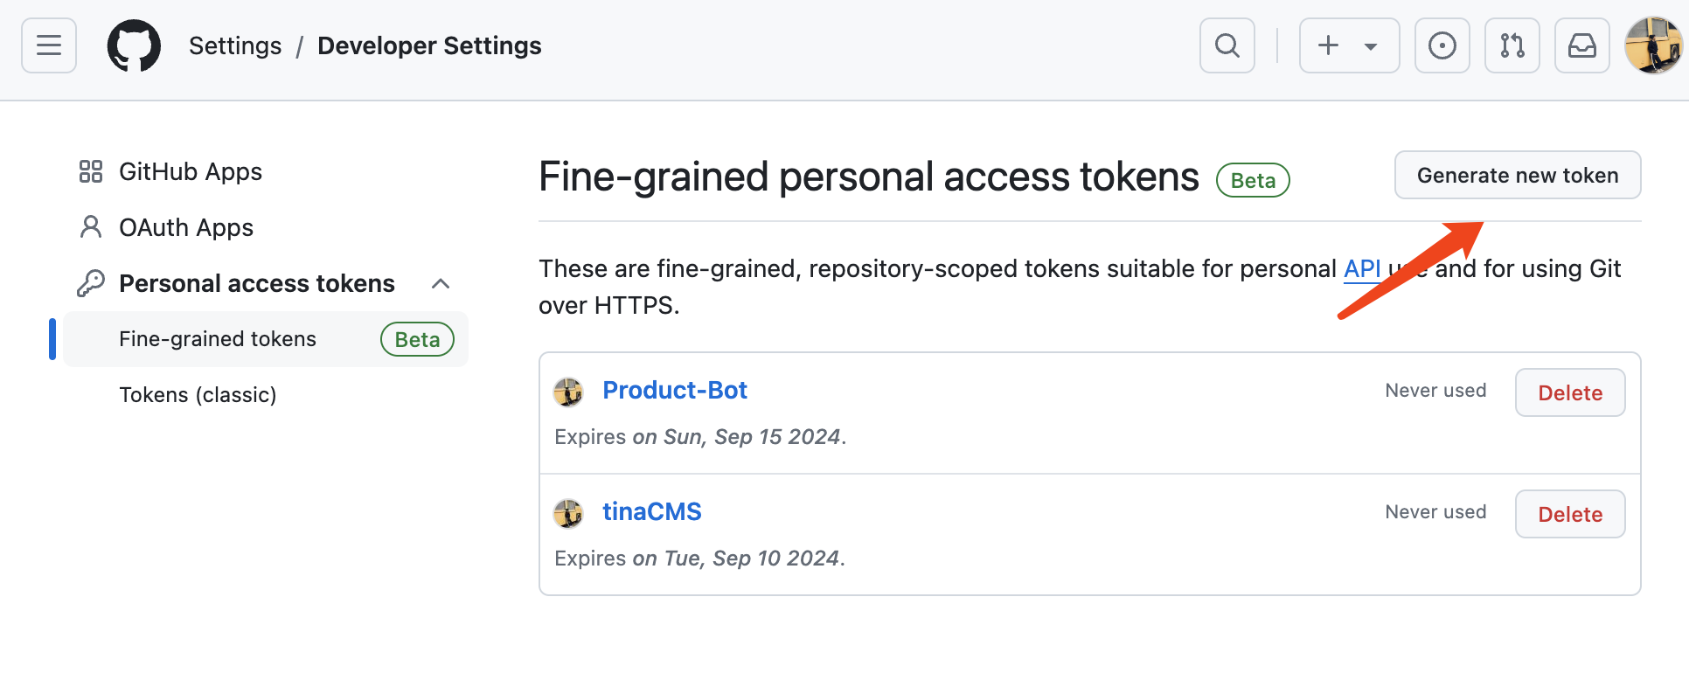This screenshot has width=1689, height=694.
Task: Delete the tinaCMS token
Action: tap(1570, 514)
